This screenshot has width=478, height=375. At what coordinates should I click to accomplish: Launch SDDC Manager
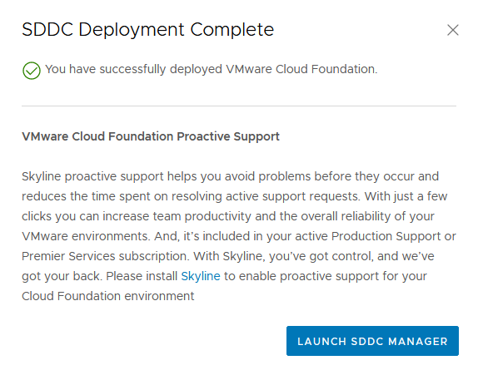tap(372, 341)
